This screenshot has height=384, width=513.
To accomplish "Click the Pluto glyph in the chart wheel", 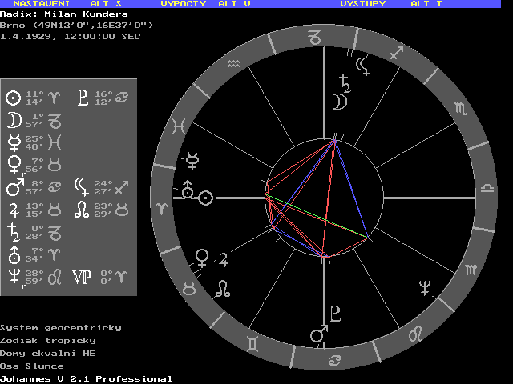I will tap(336, 313).
